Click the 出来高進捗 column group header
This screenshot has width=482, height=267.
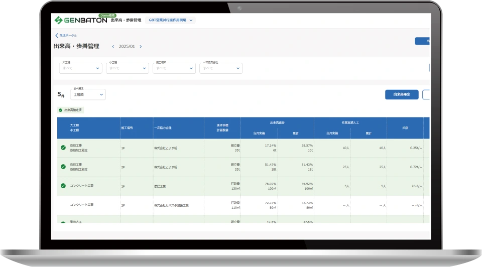point(277,122)
